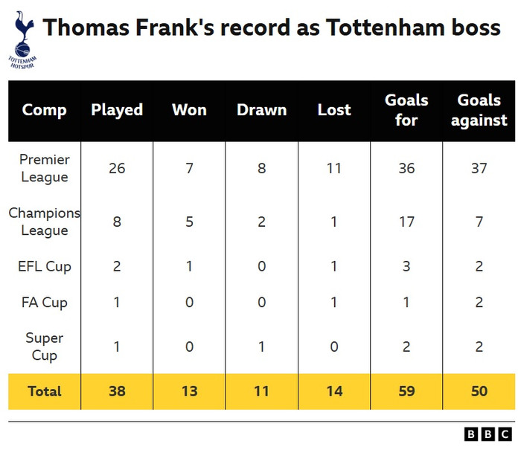Select the Played column header
The height and width of the screenshot is (458, 521).
tap(117, 110)
